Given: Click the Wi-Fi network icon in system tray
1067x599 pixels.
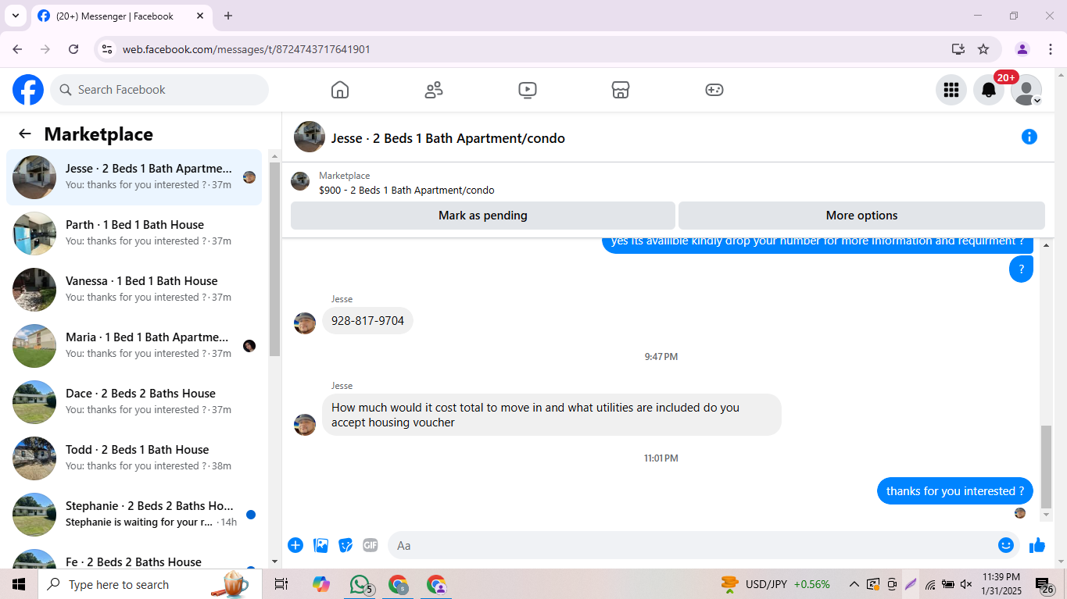Looking at the screenshot, I should pos(930,584).
